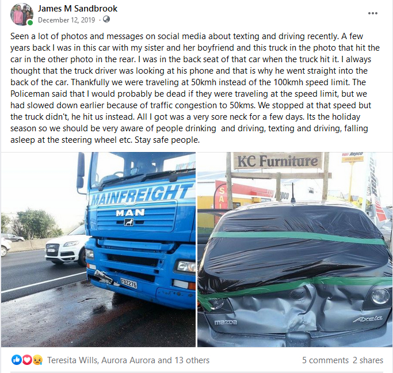Click the blue Like reaction icon
Screen dimensions: 393x373
coord(16,360)
